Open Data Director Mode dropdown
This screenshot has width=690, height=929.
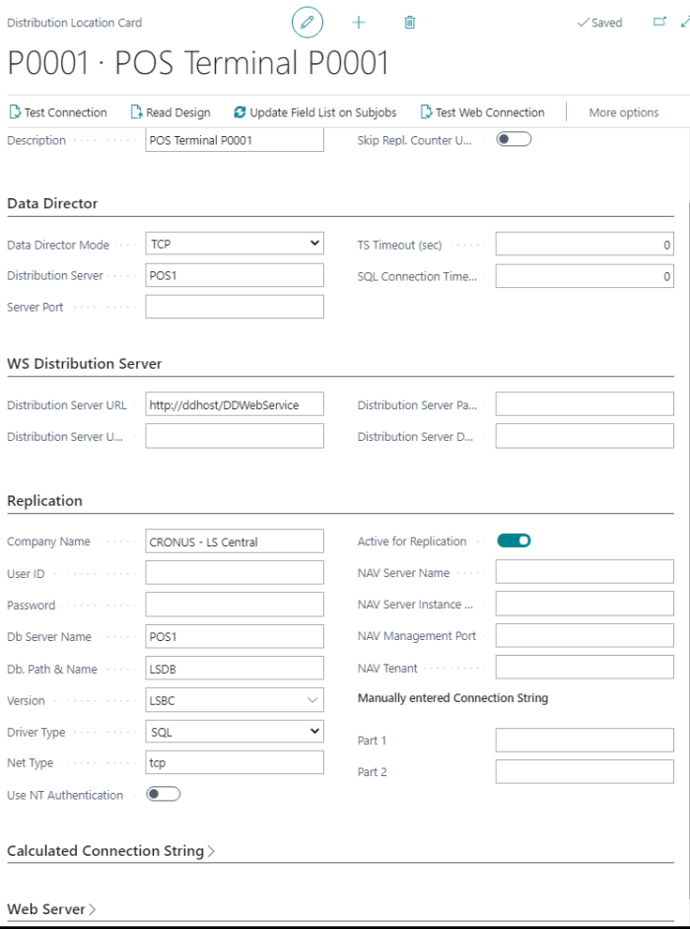tap(235, 244)
